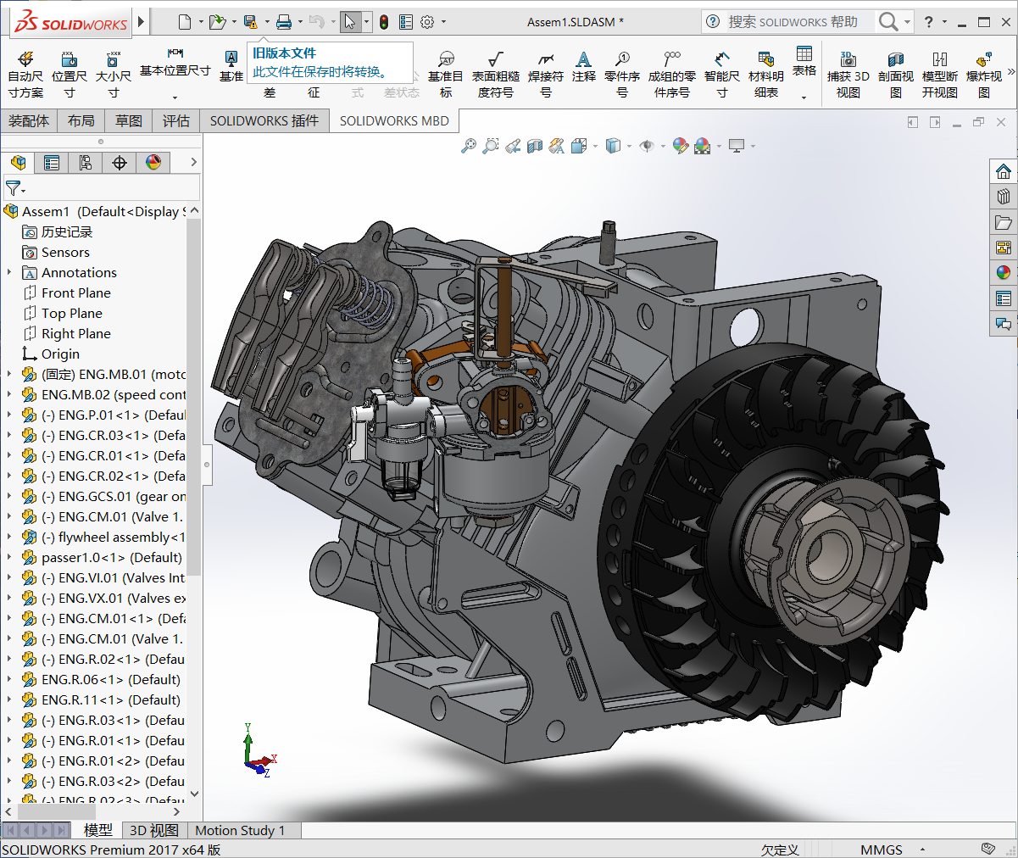Open the 剖面视图 tool
The image size is (1018, 858).
coord(896,73)
